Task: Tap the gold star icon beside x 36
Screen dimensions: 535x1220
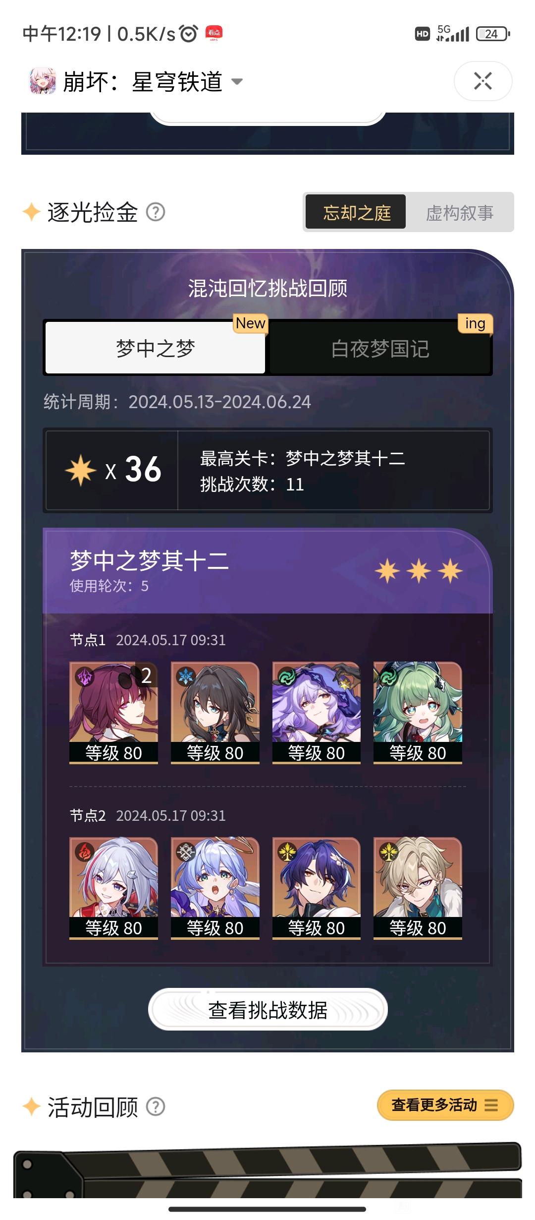Action: pos(81,470)
